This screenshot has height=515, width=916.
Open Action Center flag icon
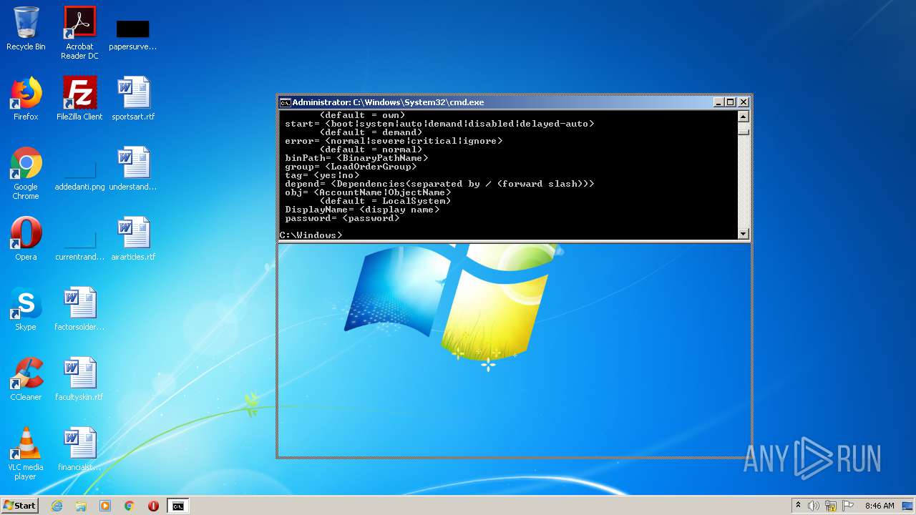pos(848,506)
